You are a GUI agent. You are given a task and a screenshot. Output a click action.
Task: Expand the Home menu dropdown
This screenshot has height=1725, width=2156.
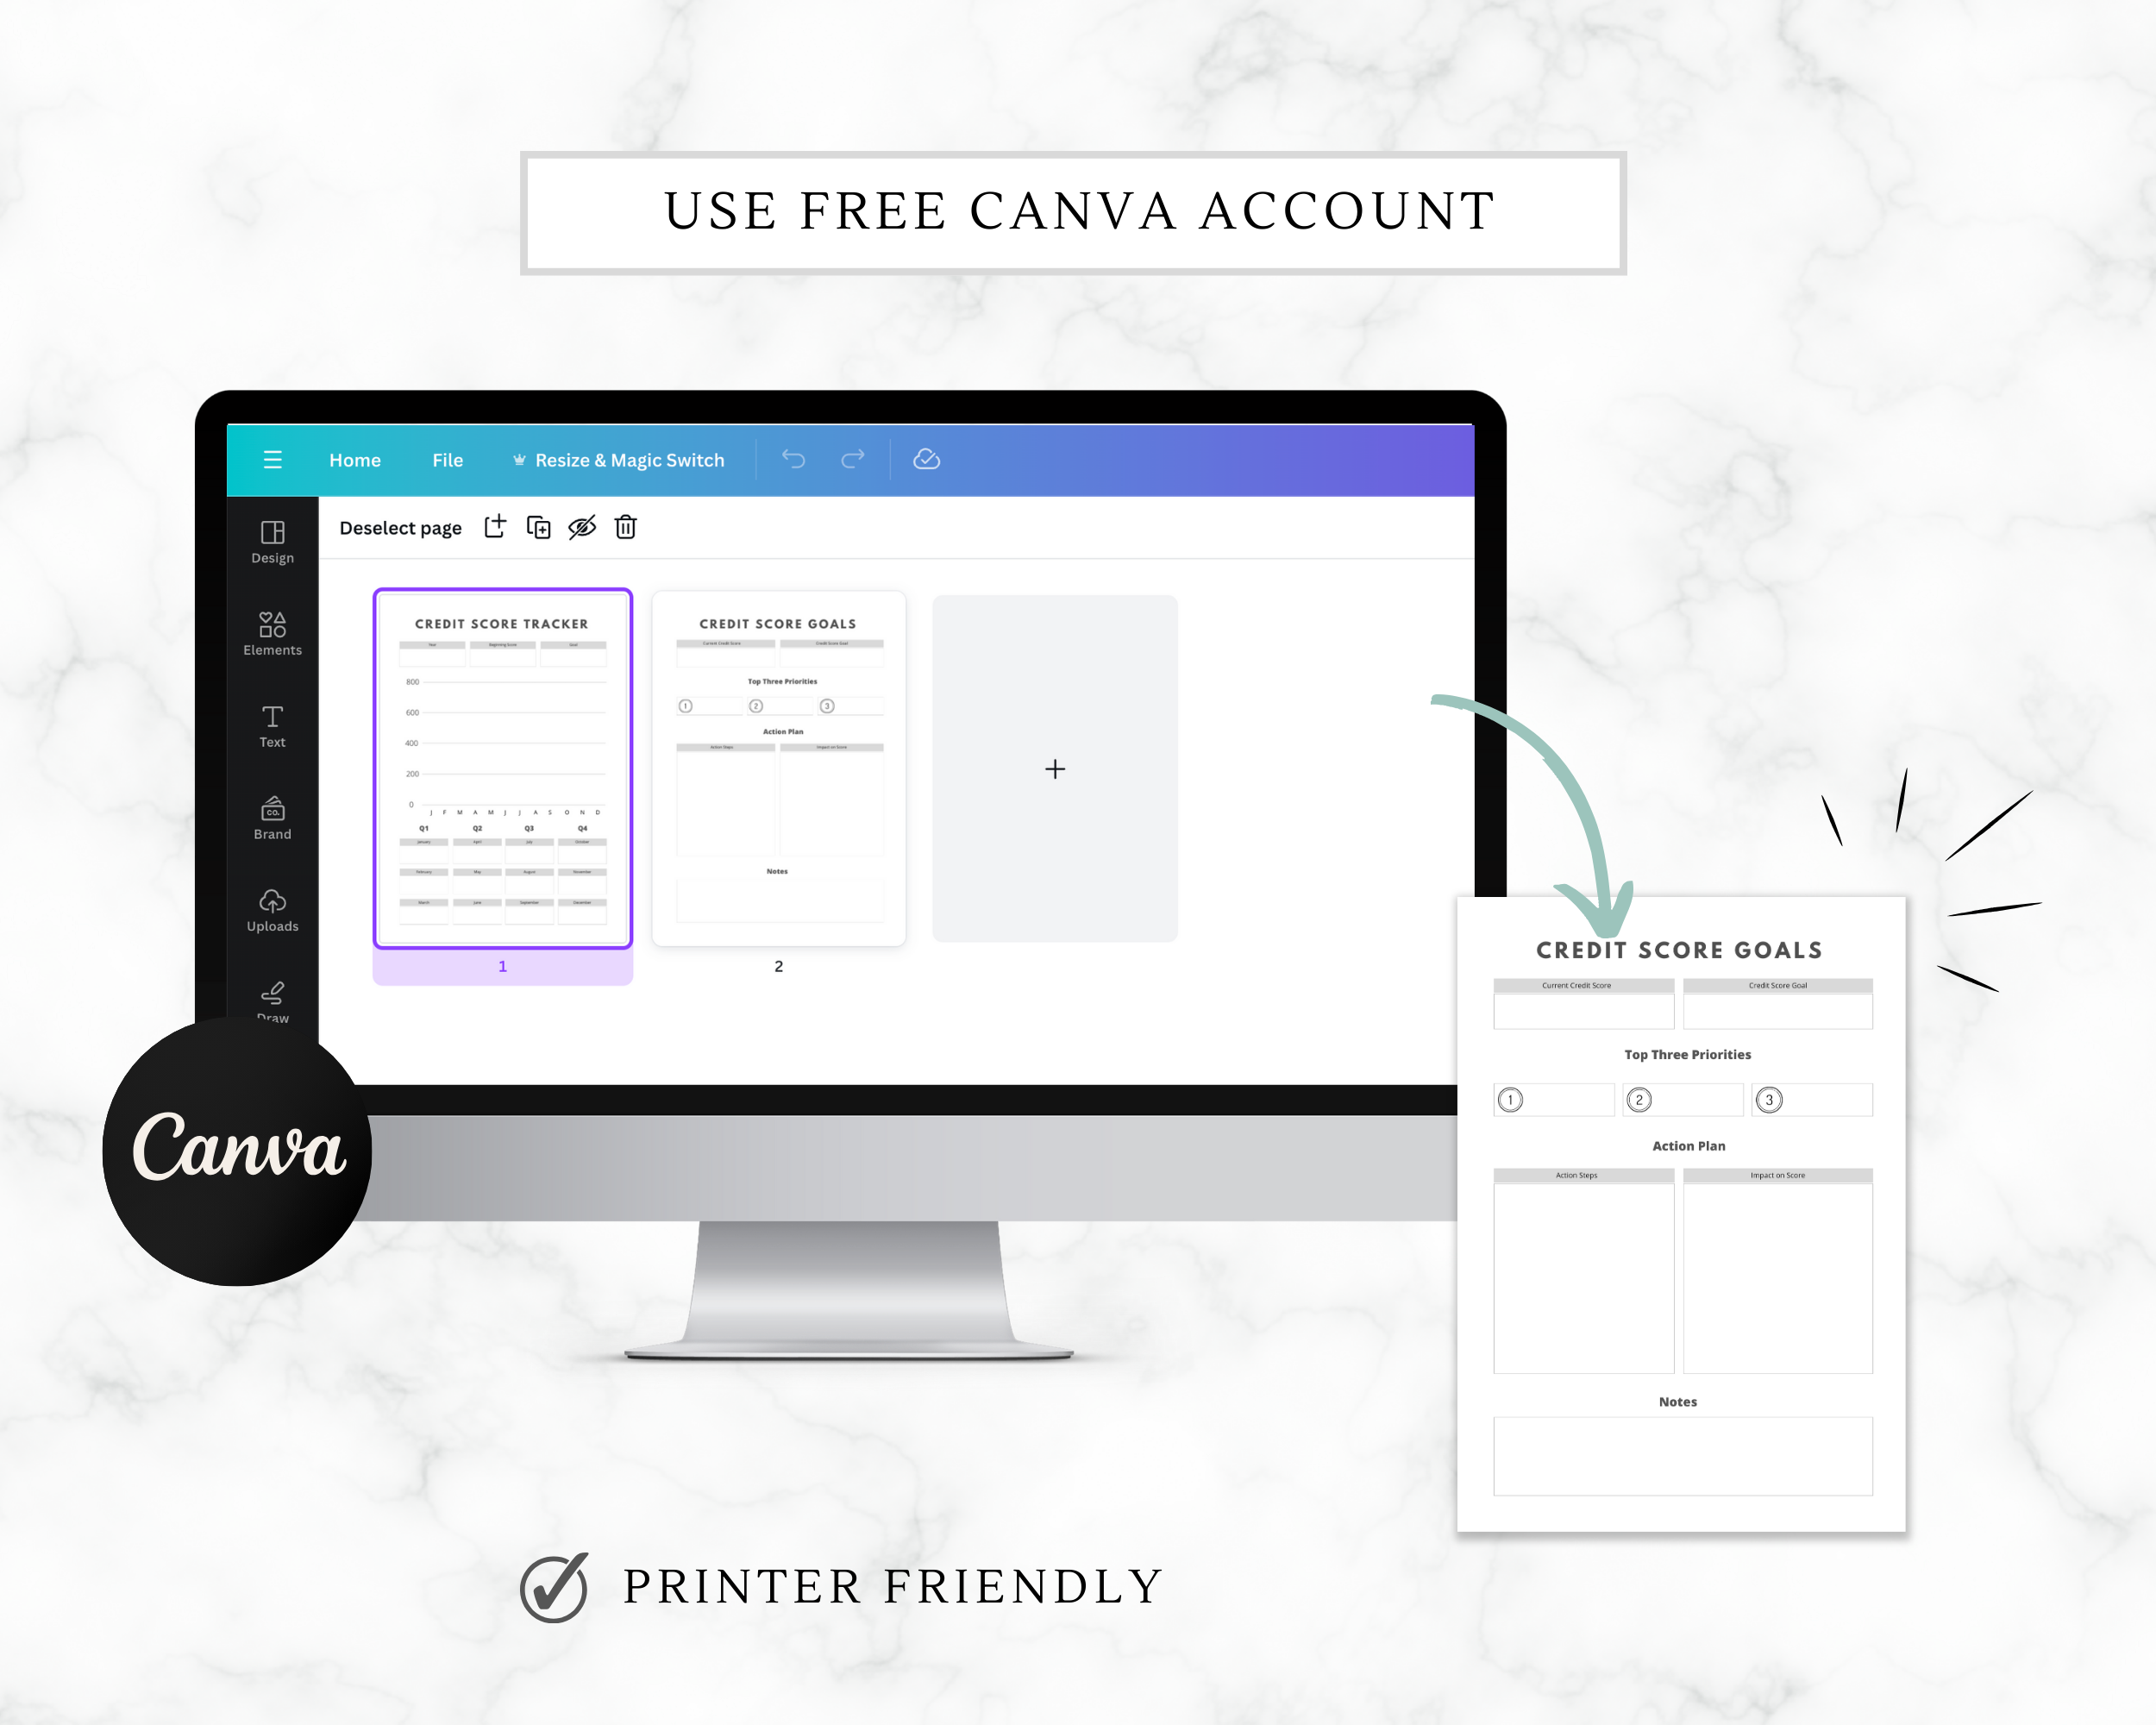click(354, 460)
